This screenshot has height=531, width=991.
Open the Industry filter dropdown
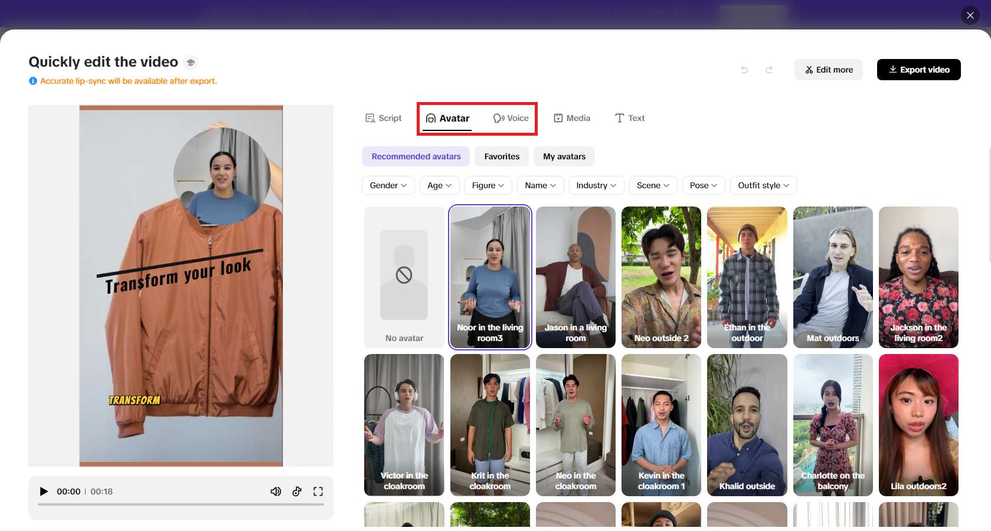click(x=596, y=185)
